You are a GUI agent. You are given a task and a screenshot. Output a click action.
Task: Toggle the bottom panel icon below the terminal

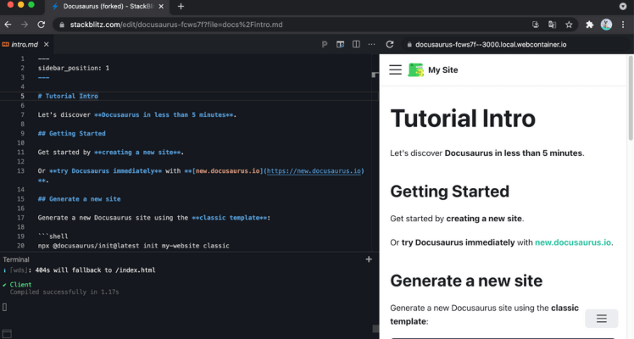point(7,334)
